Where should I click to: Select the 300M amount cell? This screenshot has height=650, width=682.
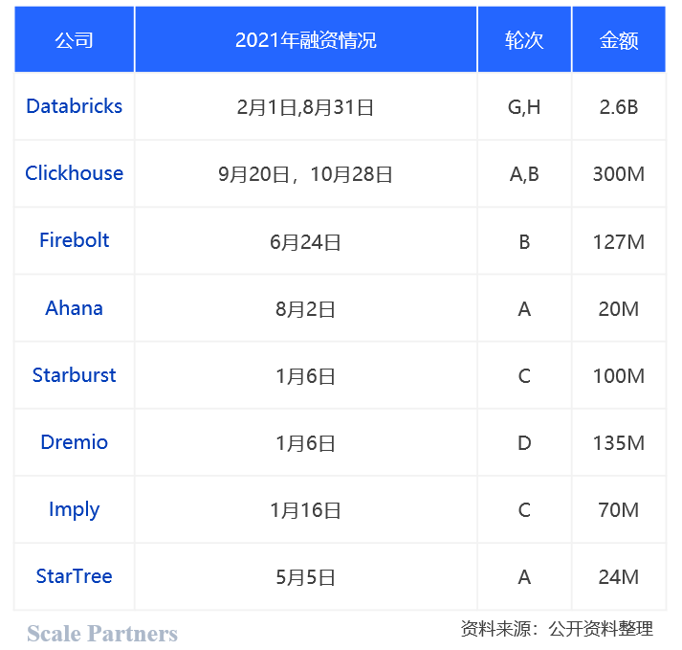[x=619, y=174]
